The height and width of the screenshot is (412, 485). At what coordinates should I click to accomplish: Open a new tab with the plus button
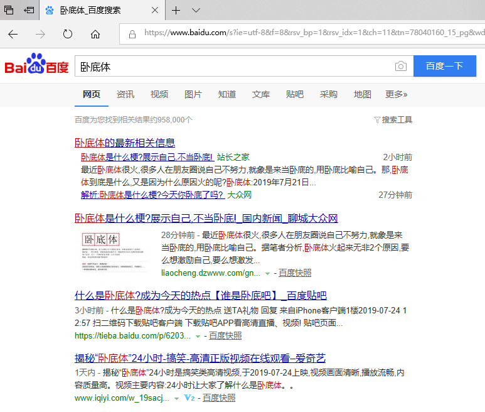point(176,10)
